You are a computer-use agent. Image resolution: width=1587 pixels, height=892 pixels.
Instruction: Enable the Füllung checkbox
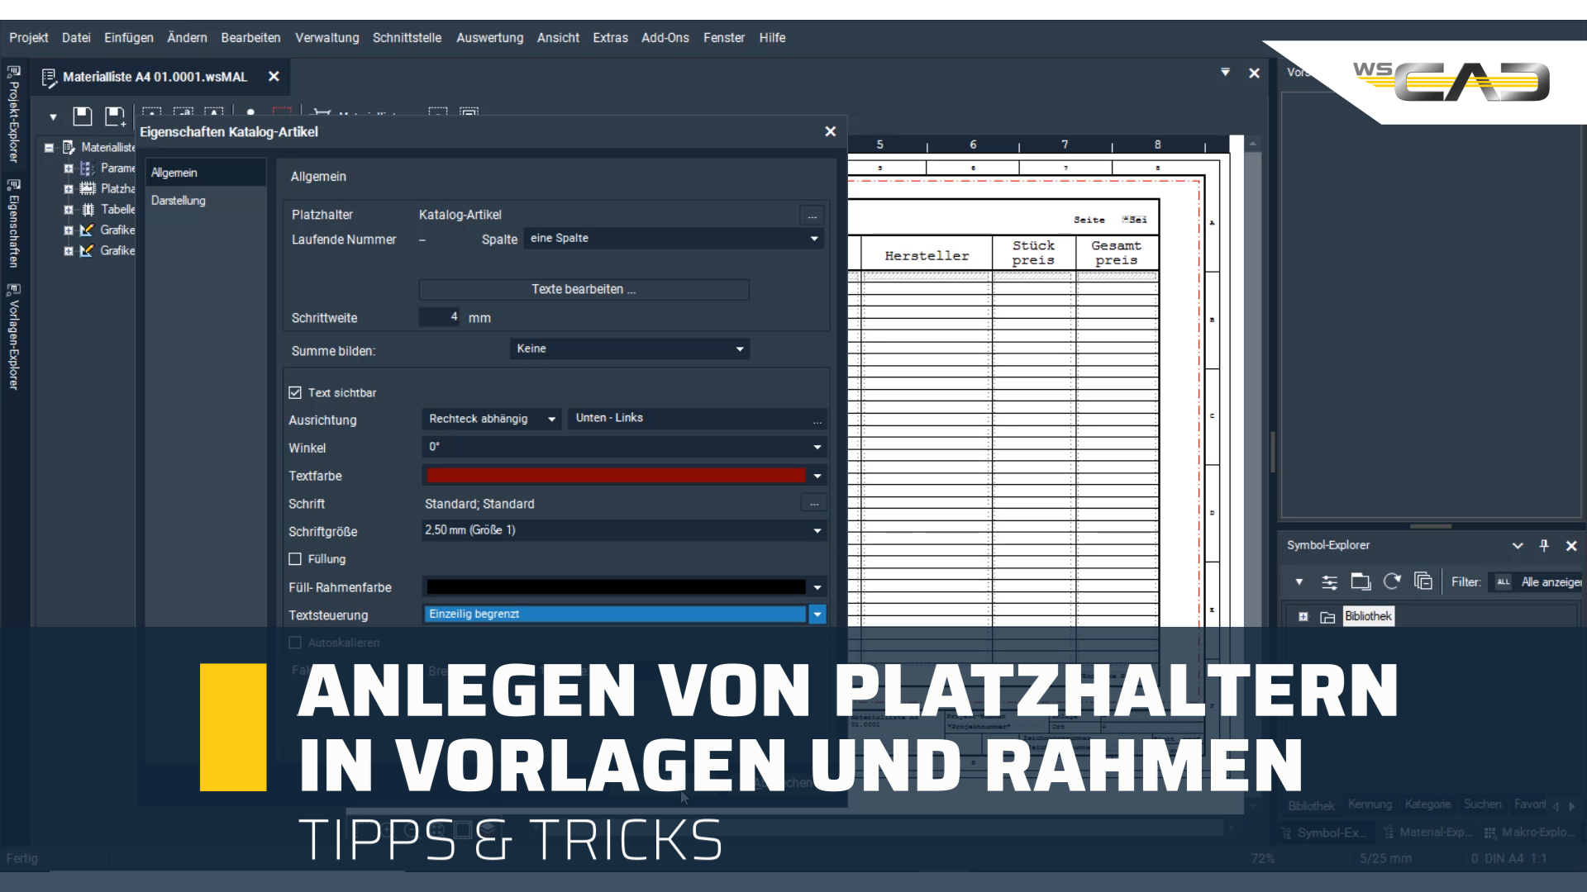pyautogui.click(x=295, y=559)
